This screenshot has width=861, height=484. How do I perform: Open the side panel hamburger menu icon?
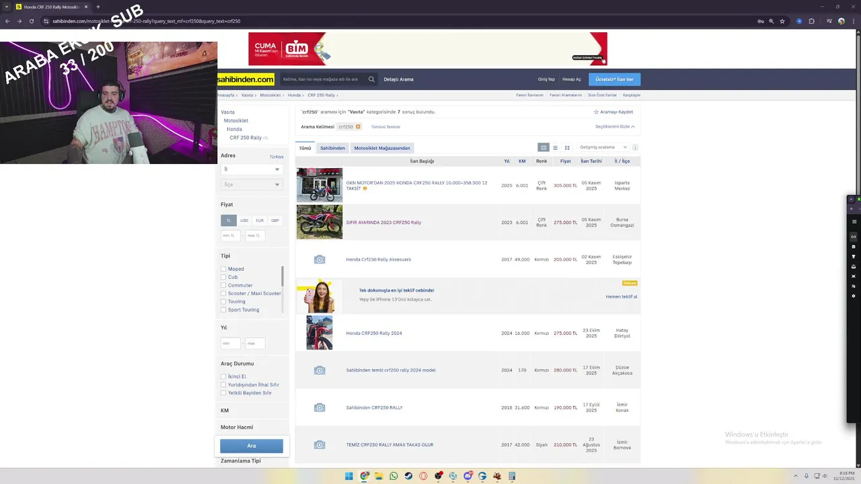pyautogui.click(x=854, y=221)
